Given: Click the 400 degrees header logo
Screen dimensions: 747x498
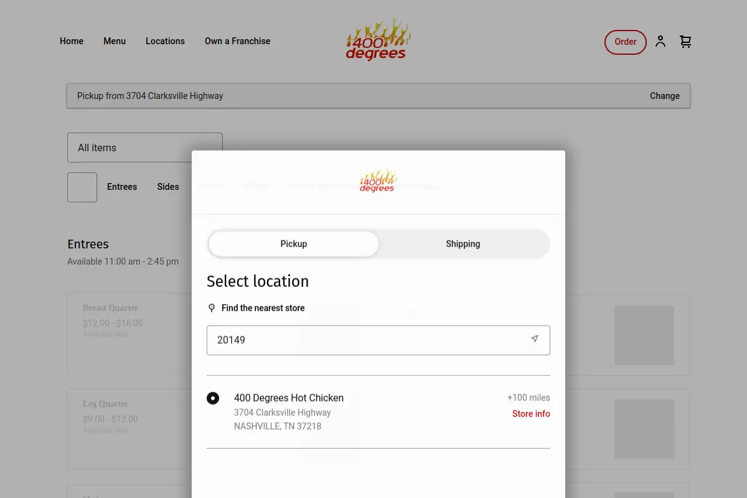Looking at the screenshot, I should pos(378,40).
